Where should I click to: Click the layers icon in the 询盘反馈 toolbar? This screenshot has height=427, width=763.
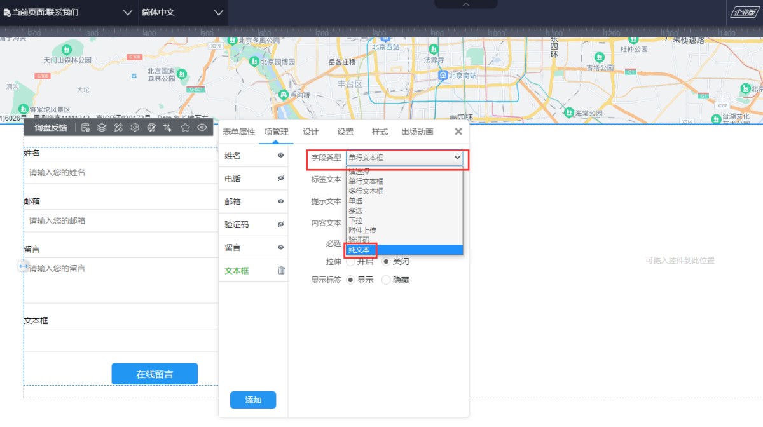(x=102, y=128)
